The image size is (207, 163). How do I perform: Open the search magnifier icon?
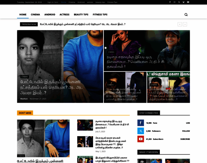(x=186, y=15)
